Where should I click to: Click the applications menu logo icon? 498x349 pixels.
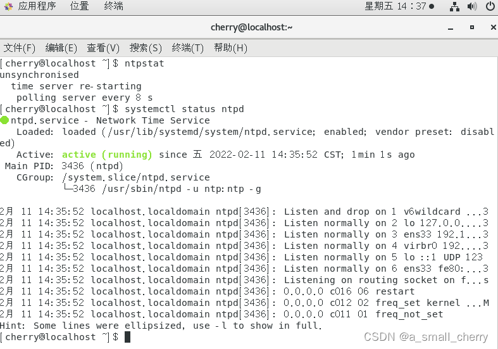[x=9, y=6]
